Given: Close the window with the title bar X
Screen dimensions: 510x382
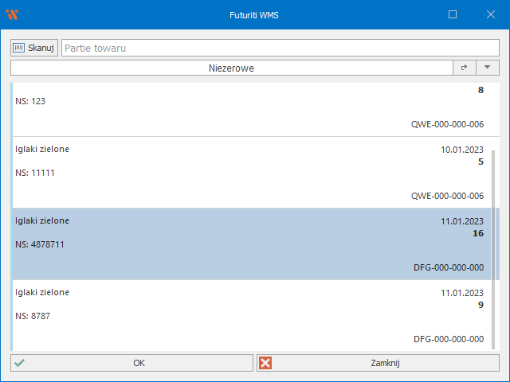Looking at the screenshot, I should [490, 14].
